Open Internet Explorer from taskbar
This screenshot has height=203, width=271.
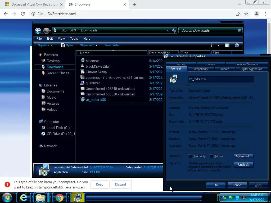24,198
